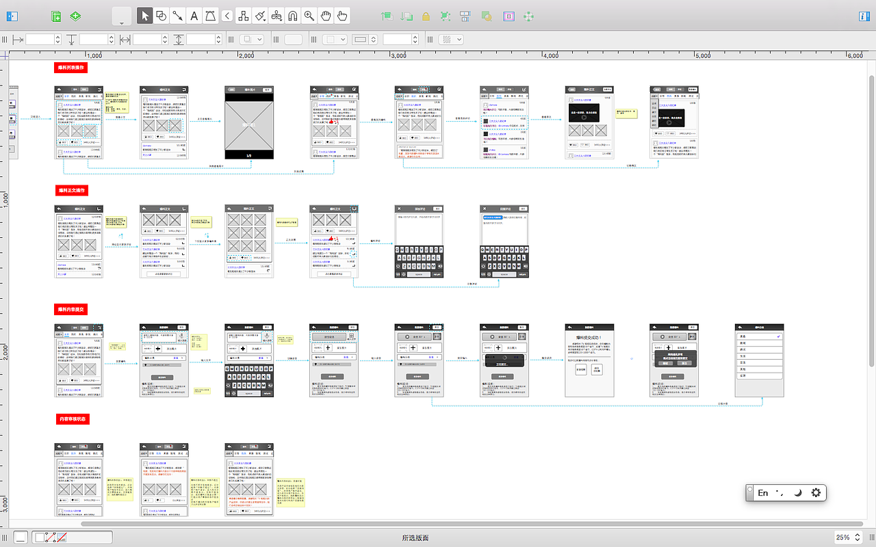Click the Group objects icon
This screenshot has height=547, width=876.
coord(446,16)
